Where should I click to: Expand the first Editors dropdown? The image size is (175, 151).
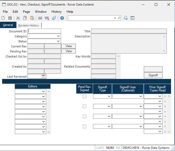[43, 91]
